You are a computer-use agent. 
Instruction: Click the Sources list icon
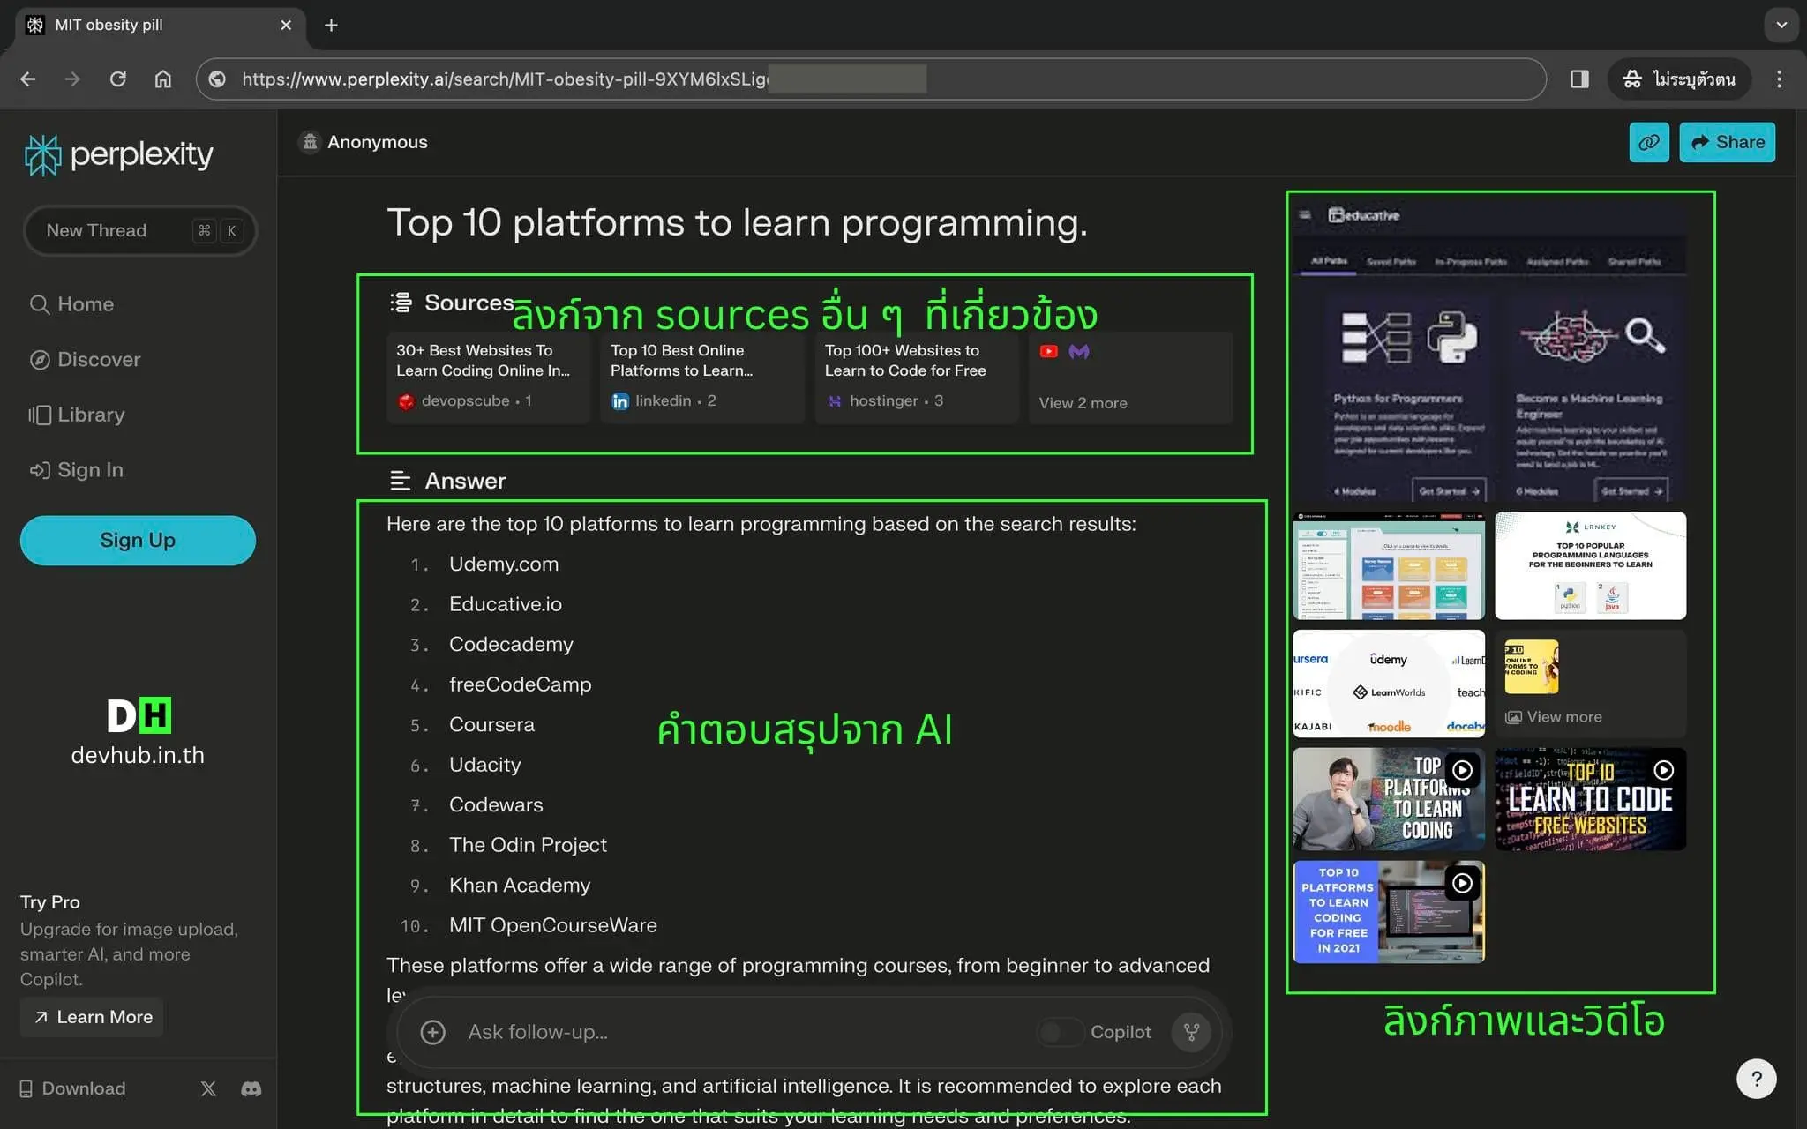(x=401, y=303)
